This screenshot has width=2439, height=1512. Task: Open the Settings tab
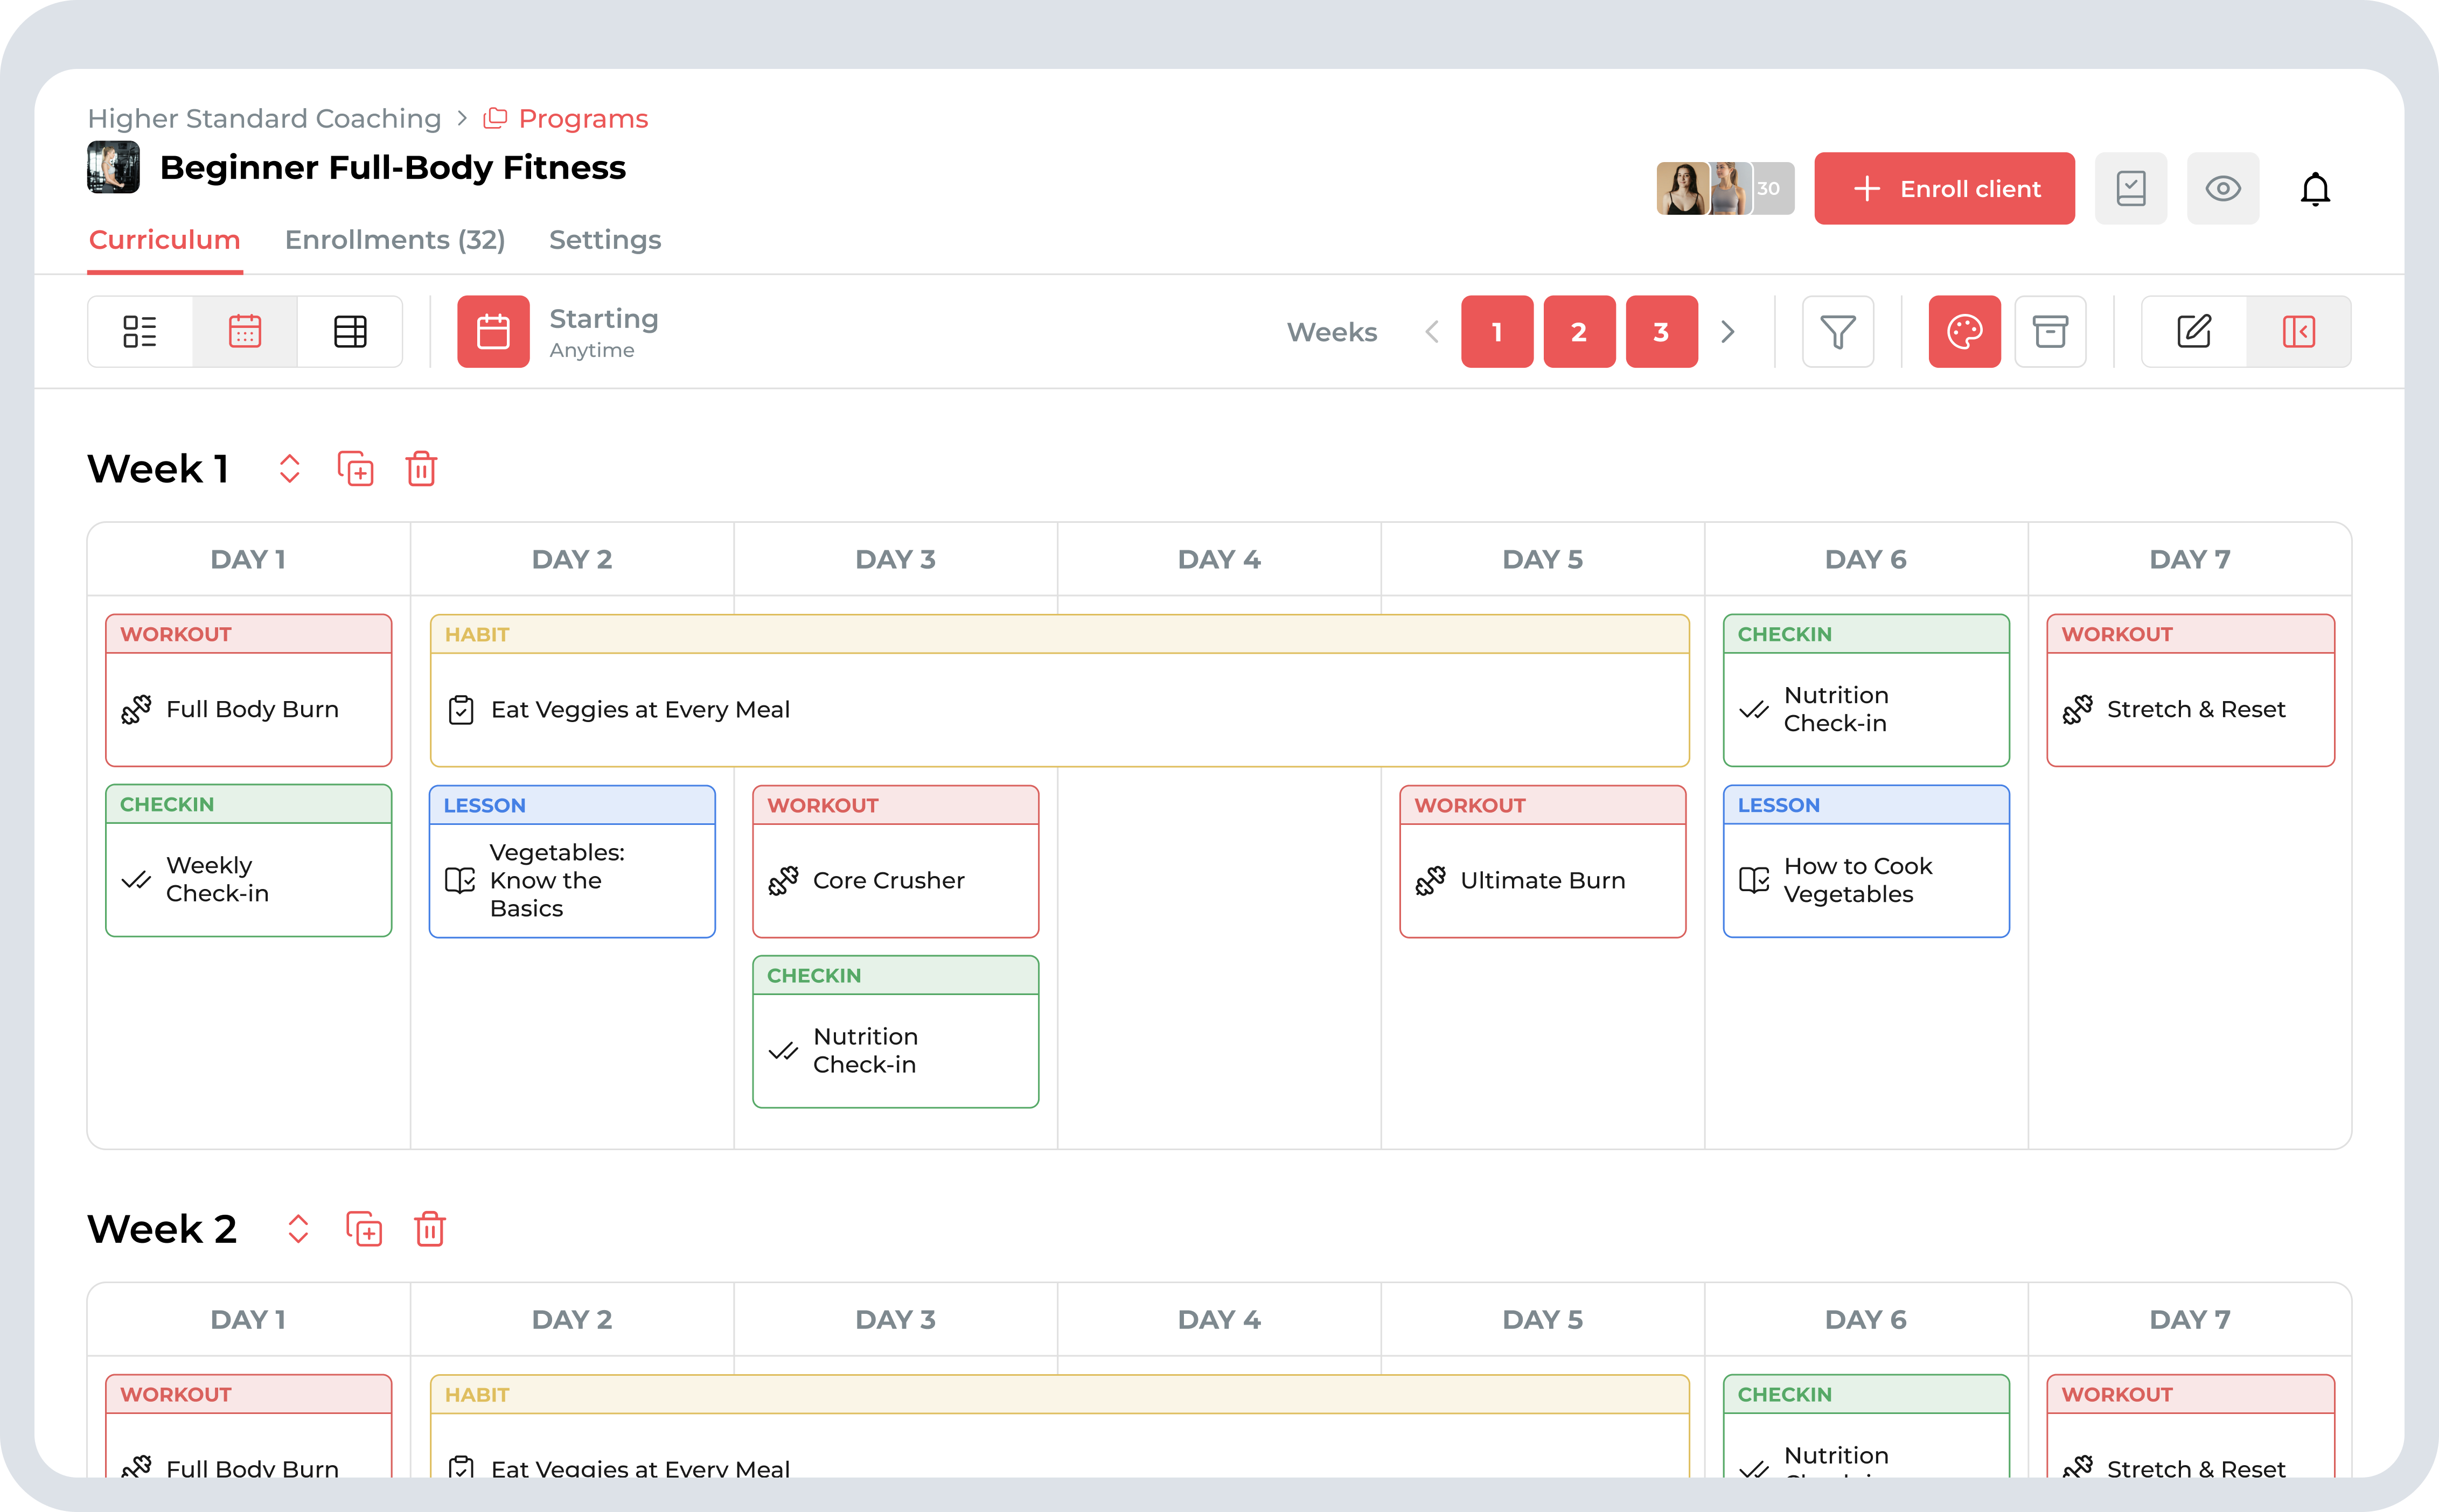point(605,240)
